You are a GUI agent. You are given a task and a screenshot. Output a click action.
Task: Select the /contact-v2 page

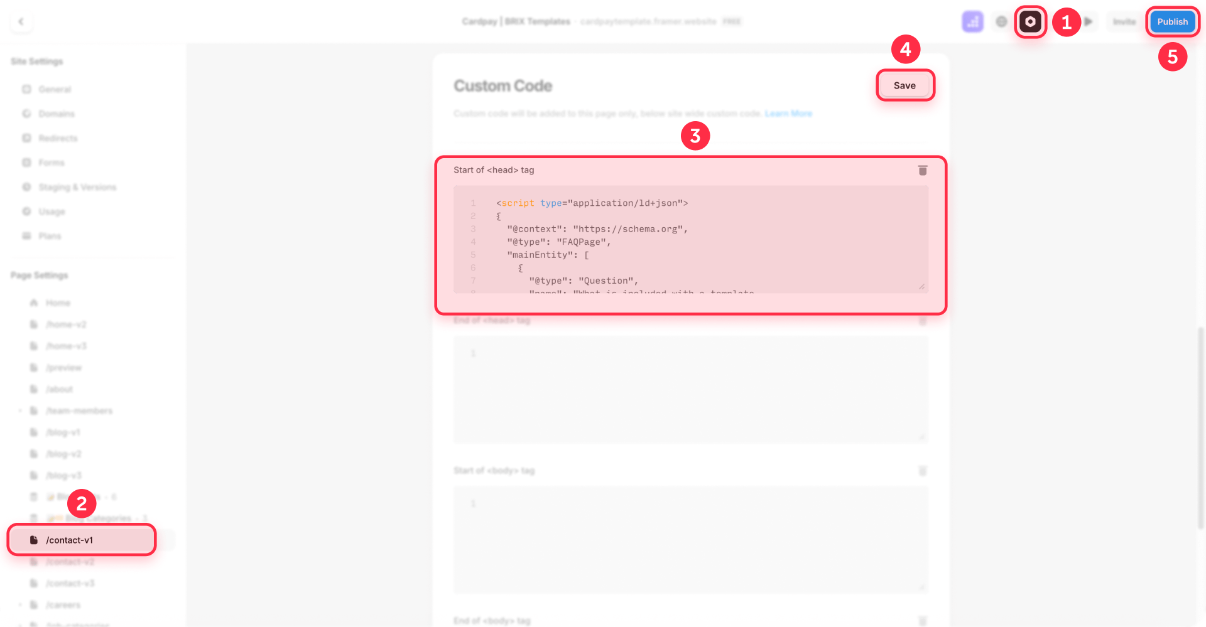70,562
